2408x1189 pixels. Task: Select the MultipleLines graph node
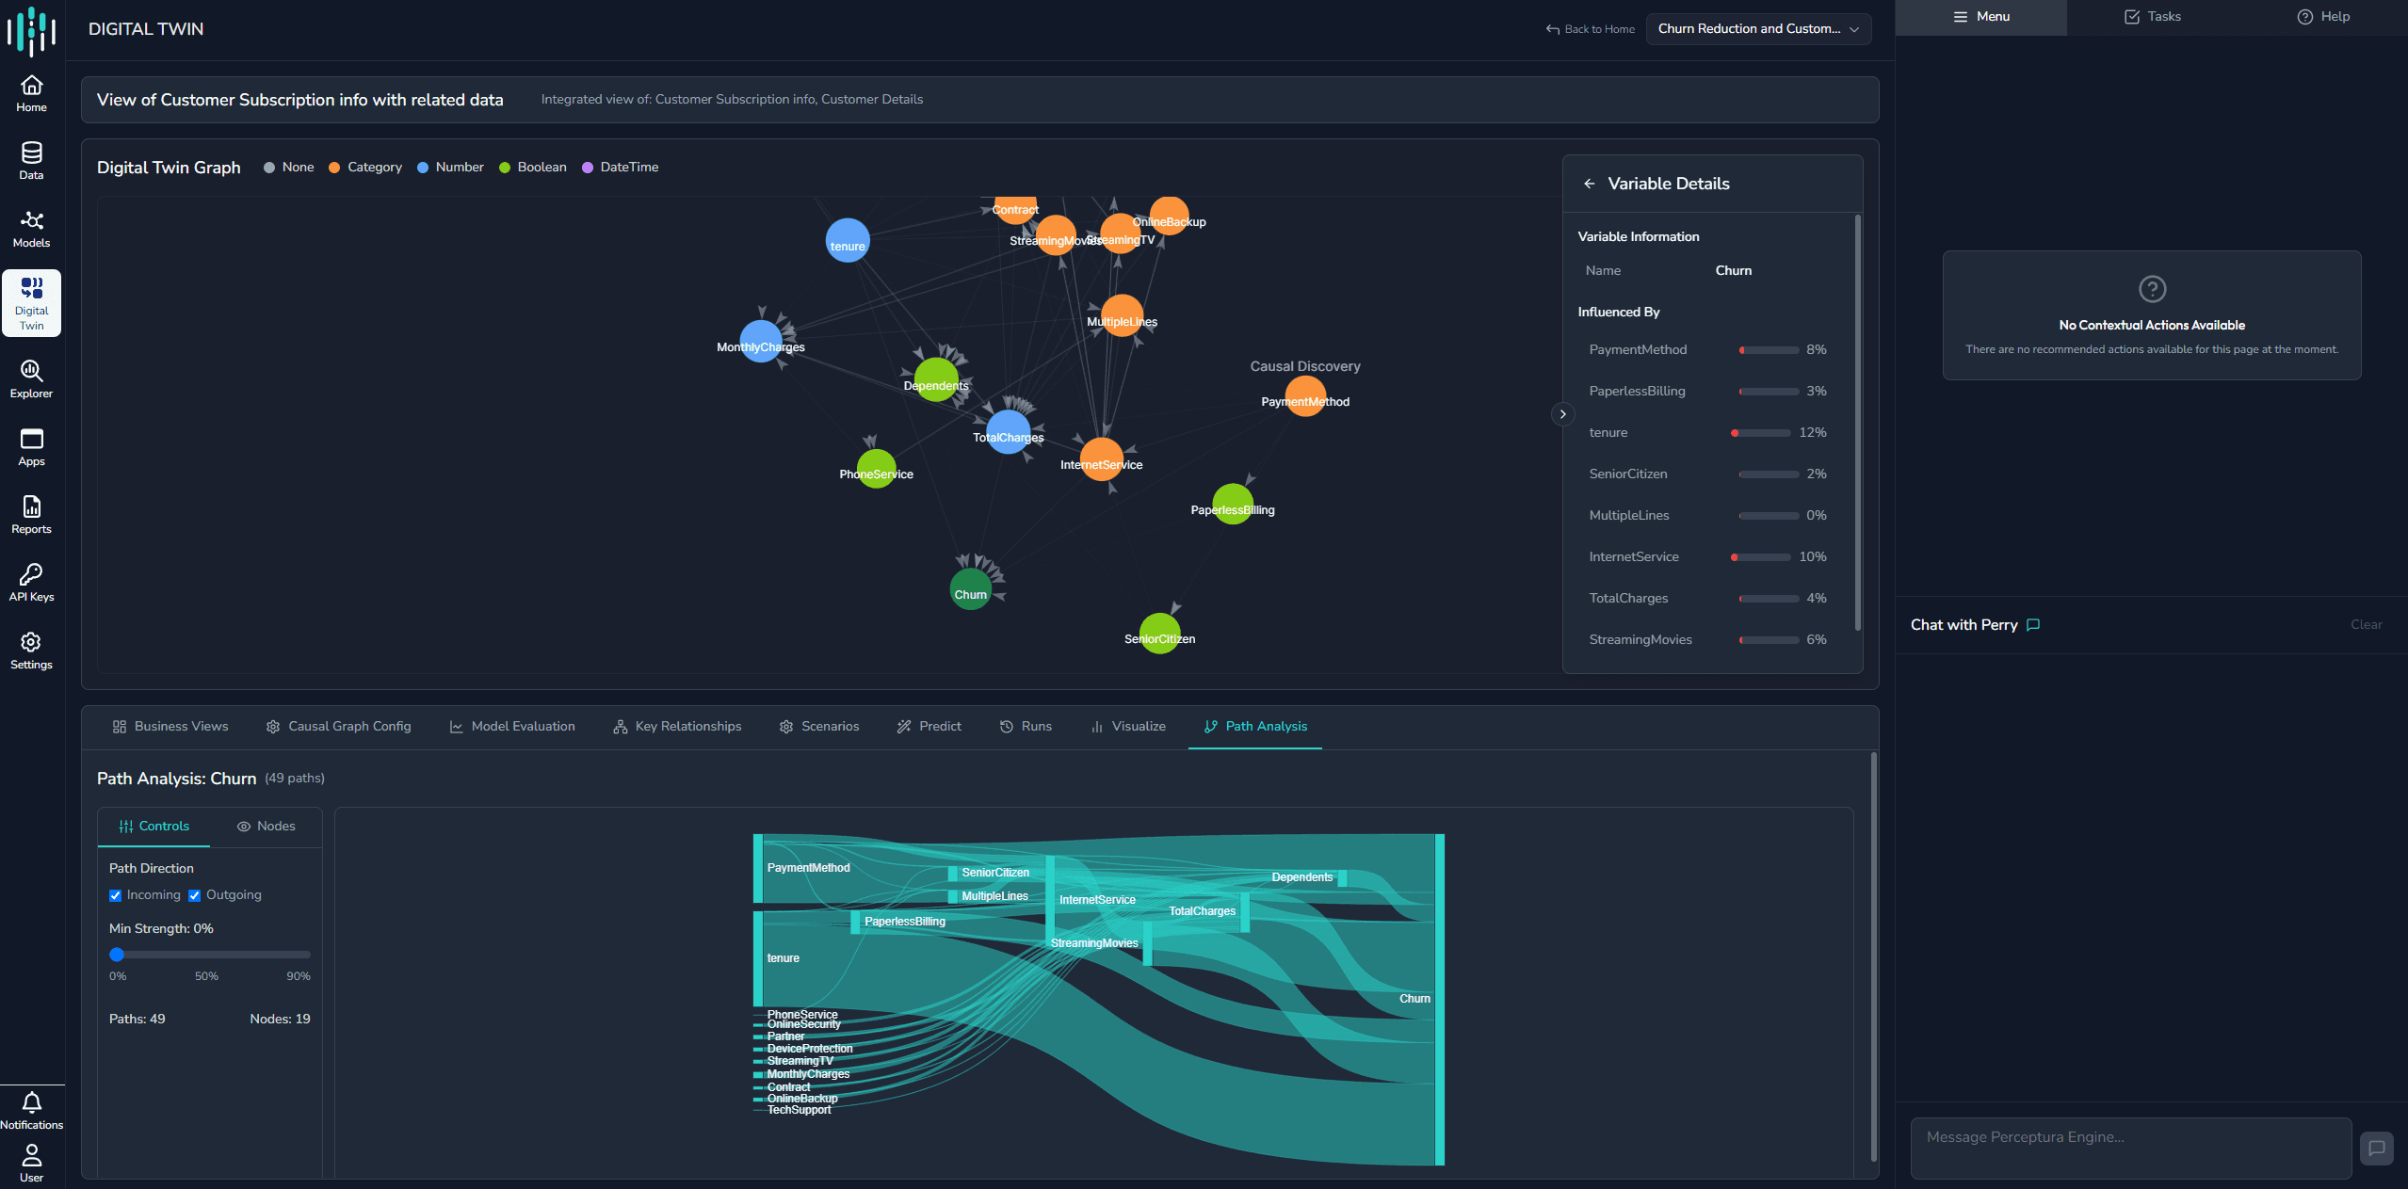pyautogui.click(x=1122, y=316)
